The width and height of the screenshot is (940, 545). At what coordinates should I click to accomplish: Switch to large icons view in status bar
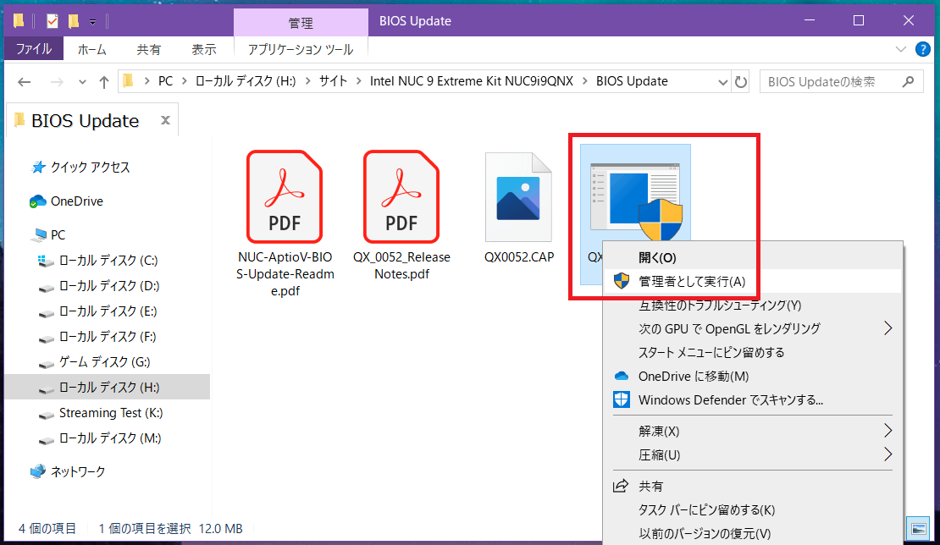tap(919, 529)
